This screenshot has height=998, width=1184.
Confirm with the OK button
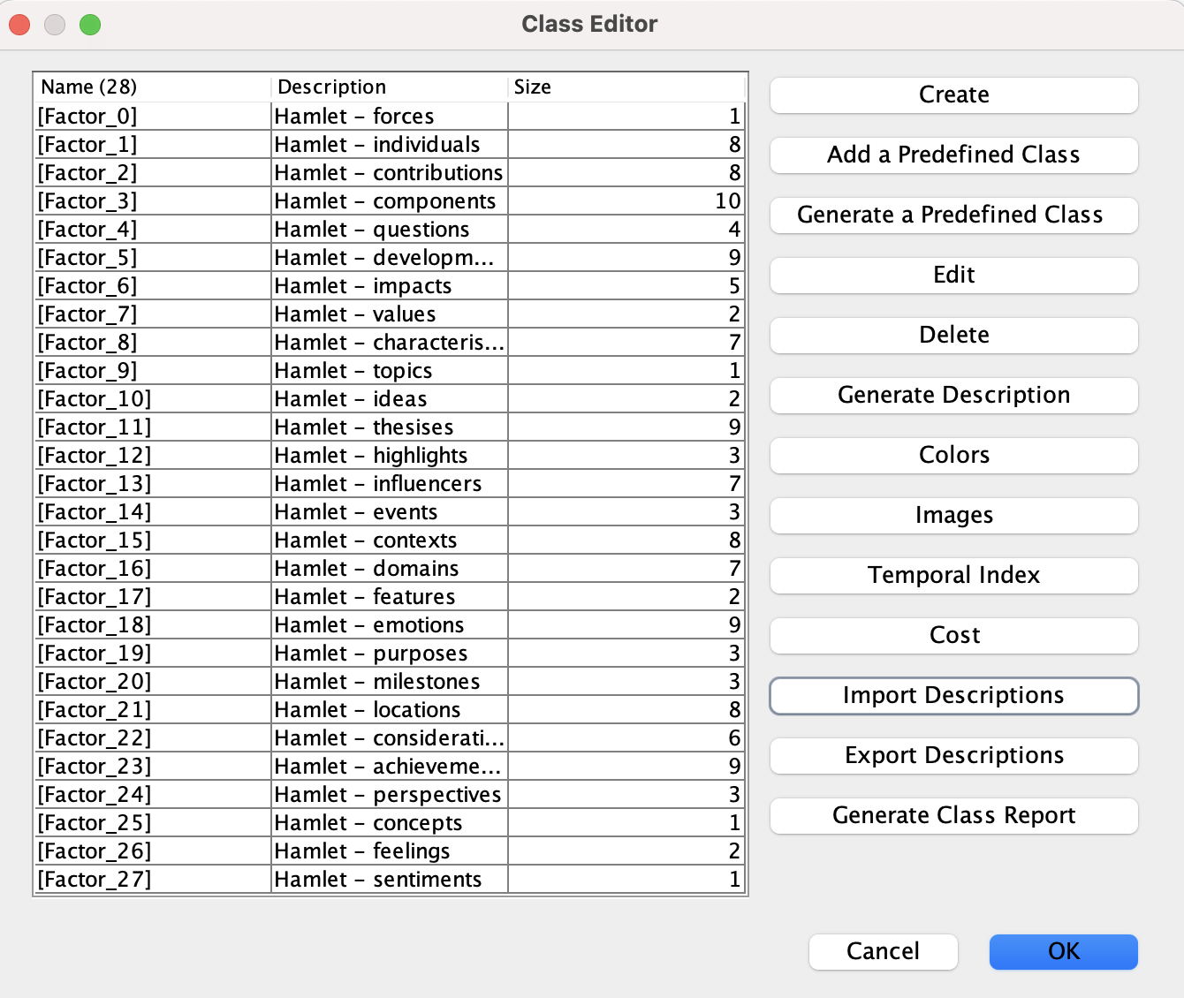1063,951
